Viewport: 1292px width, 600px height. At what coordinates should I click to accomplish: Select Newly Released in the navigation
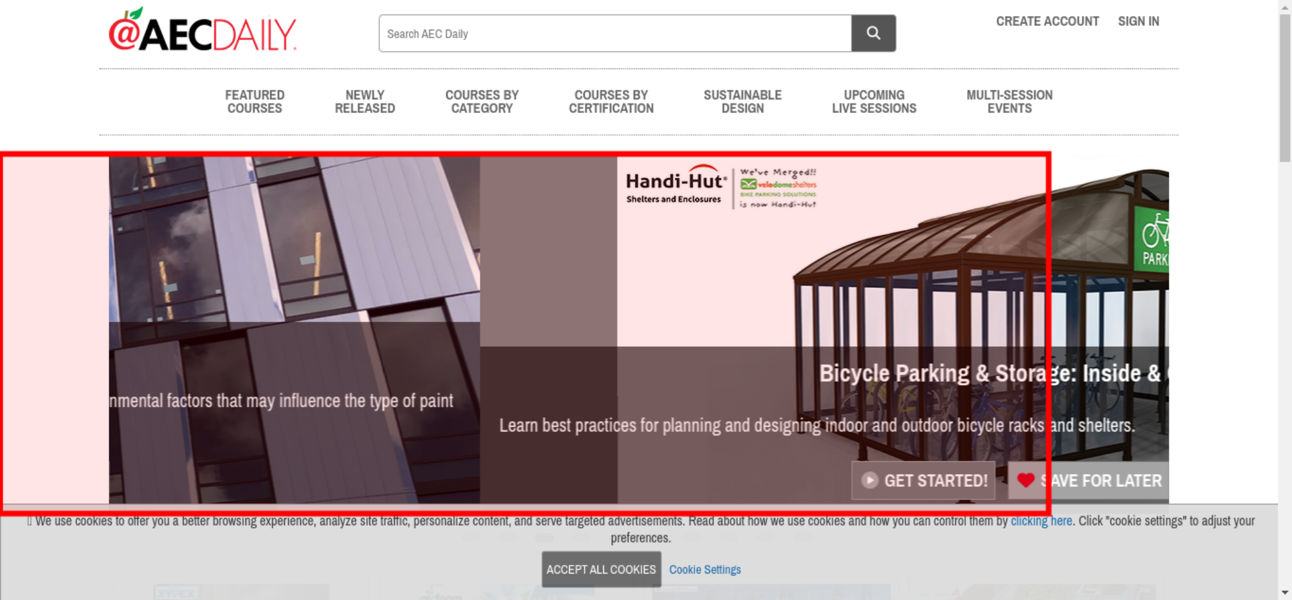coord(364,102)
